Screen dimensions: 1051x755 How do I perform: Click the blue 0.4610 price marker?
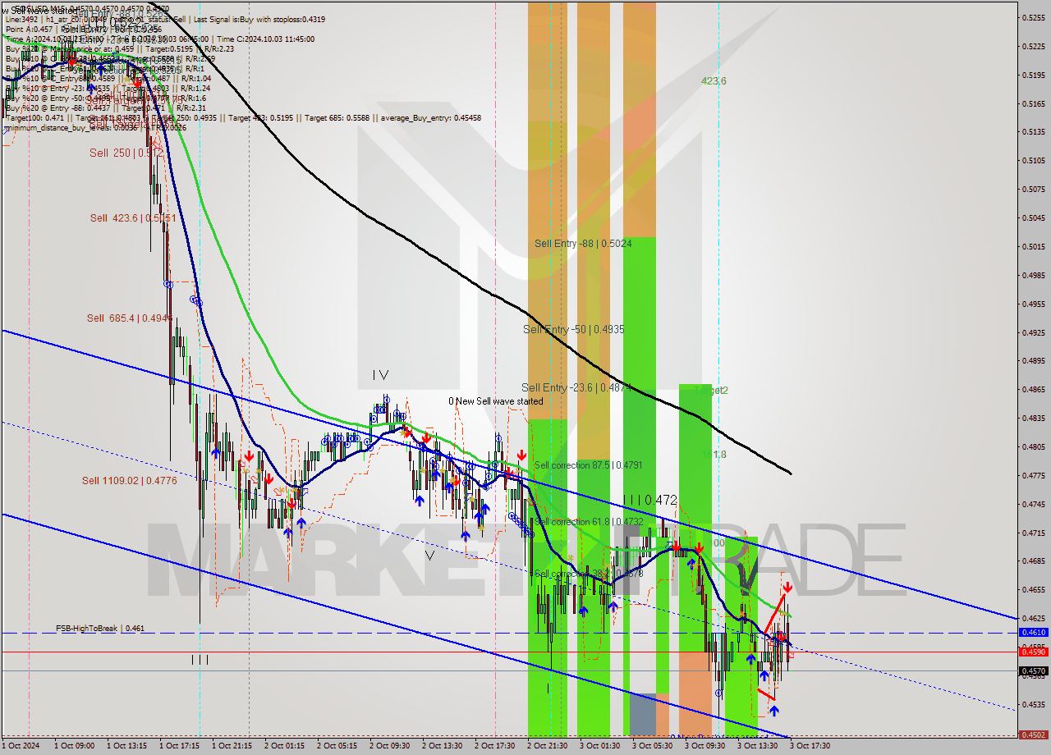click(x=1032, y=633)
